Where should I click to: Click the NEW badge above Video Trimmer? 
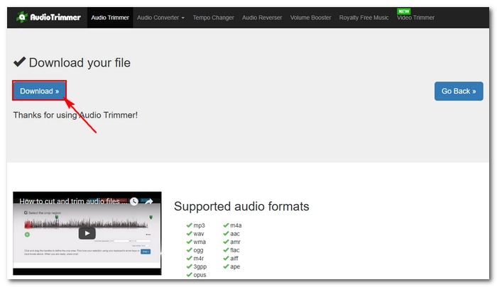(x=404, y=11)
